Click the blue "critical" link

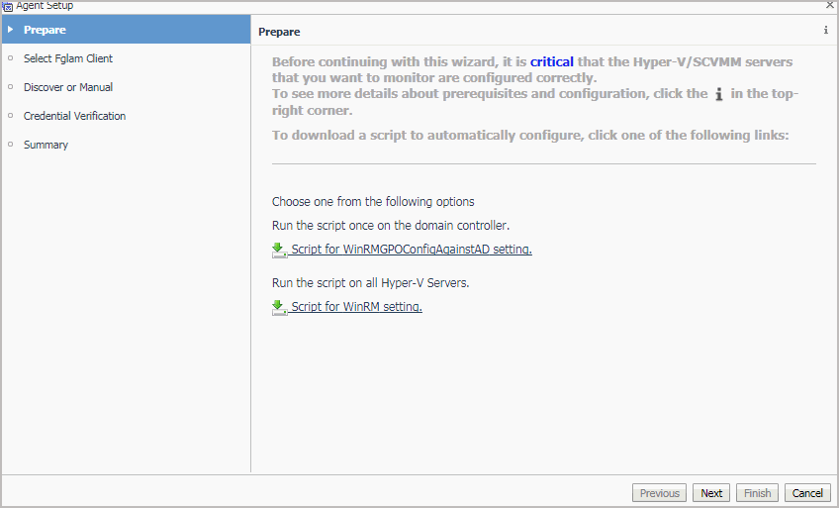click(x=551, y=61)
